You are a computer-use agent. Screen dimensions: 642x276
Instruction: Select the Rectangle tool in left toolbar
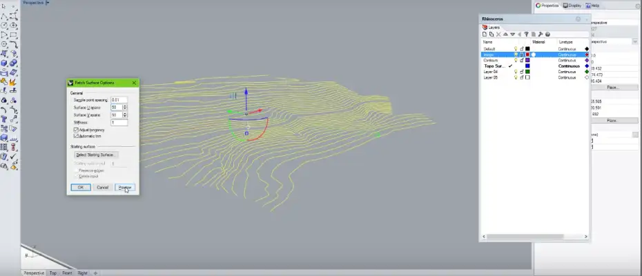click(14, 34)
